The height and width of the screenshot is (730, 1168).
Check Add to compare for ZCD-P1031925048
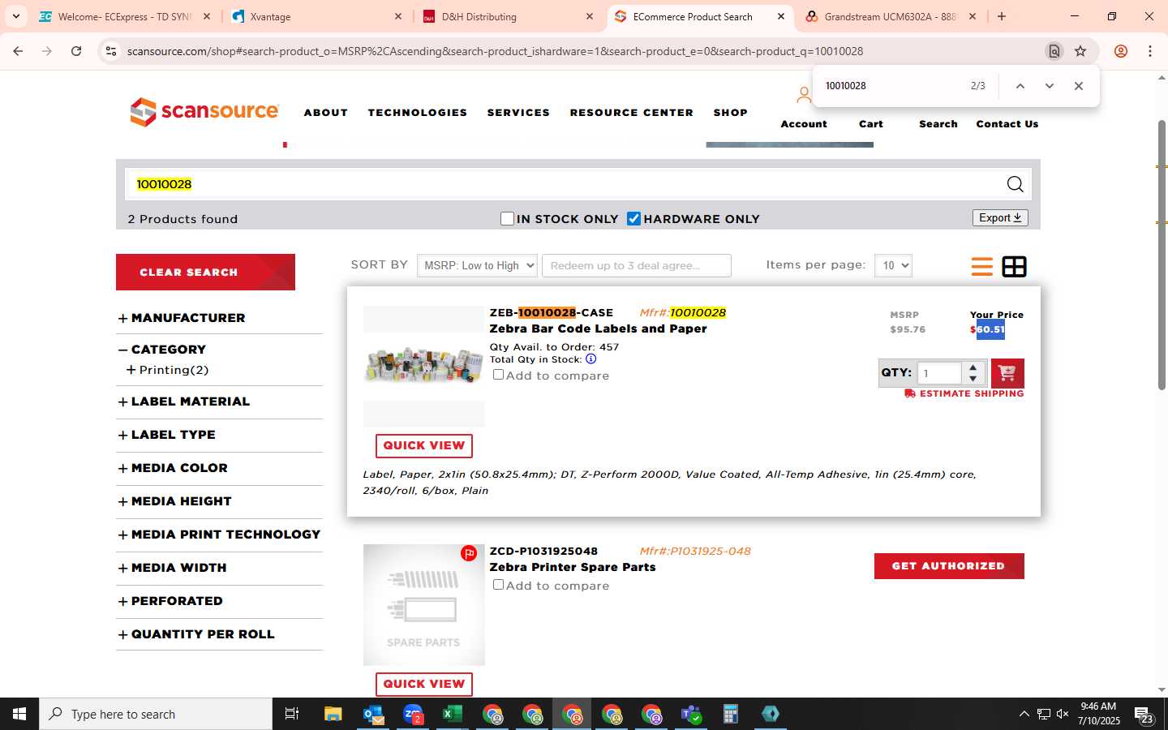coord(499,585)
